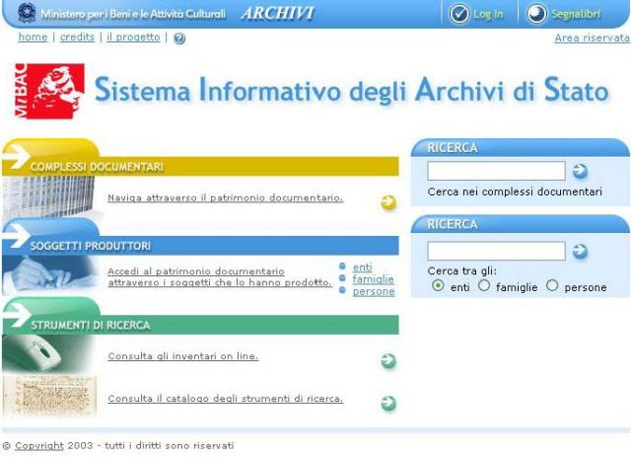
Task: Click the help question mark icon
Action: pyautogui.click(x=179, y=38)
